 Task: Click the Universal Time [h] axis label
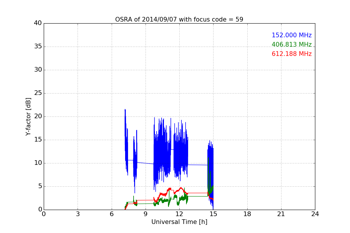pyautogui.click(x=179, y=222)
